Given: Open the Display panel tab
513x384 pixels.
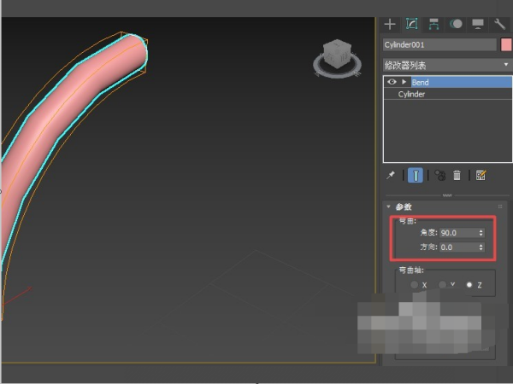Looking at the screenshot, I should click(478, 24).
